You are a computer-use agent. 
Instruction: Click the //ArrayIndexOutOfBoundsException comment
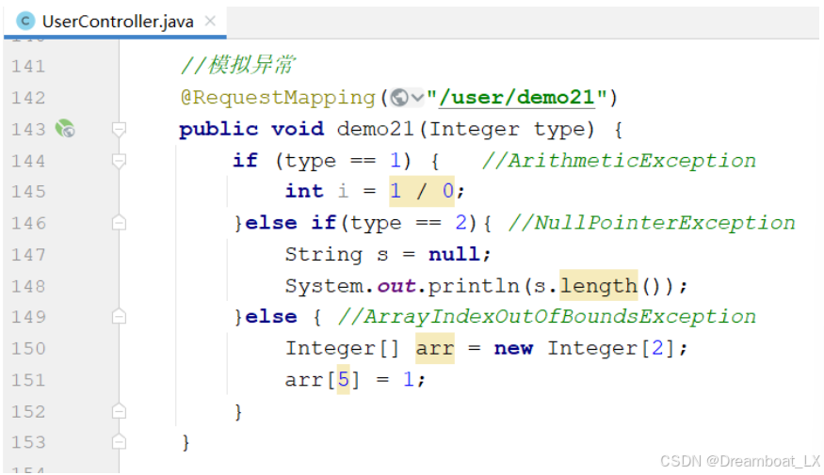coord(546,316)
